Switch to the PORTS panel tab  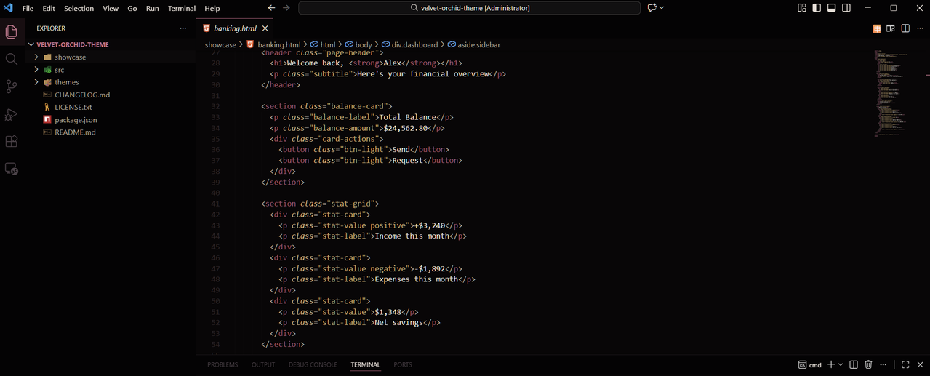[403, 364]
